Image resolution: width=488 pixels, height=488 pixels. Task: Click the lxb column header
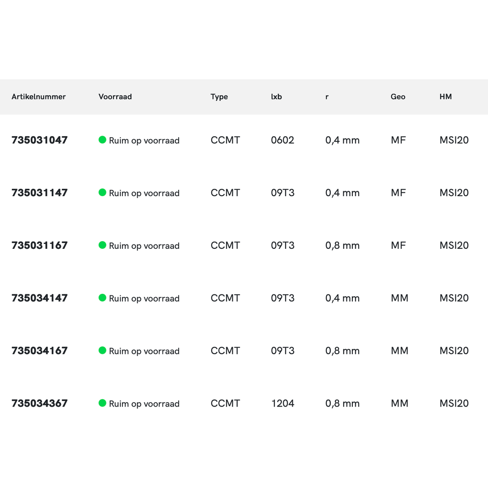tap(276, 97)
